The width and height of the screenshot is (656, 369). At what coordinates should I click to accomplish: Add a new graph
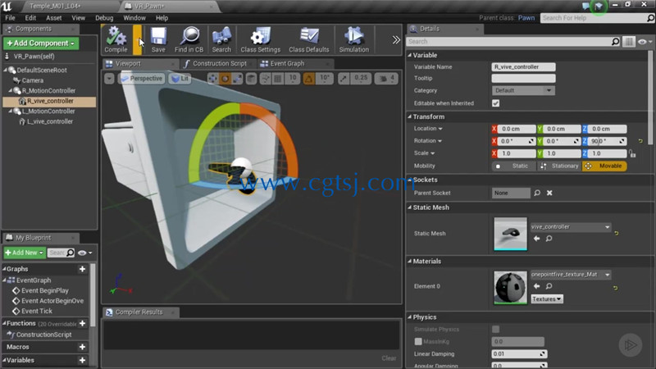click(83, 269)
